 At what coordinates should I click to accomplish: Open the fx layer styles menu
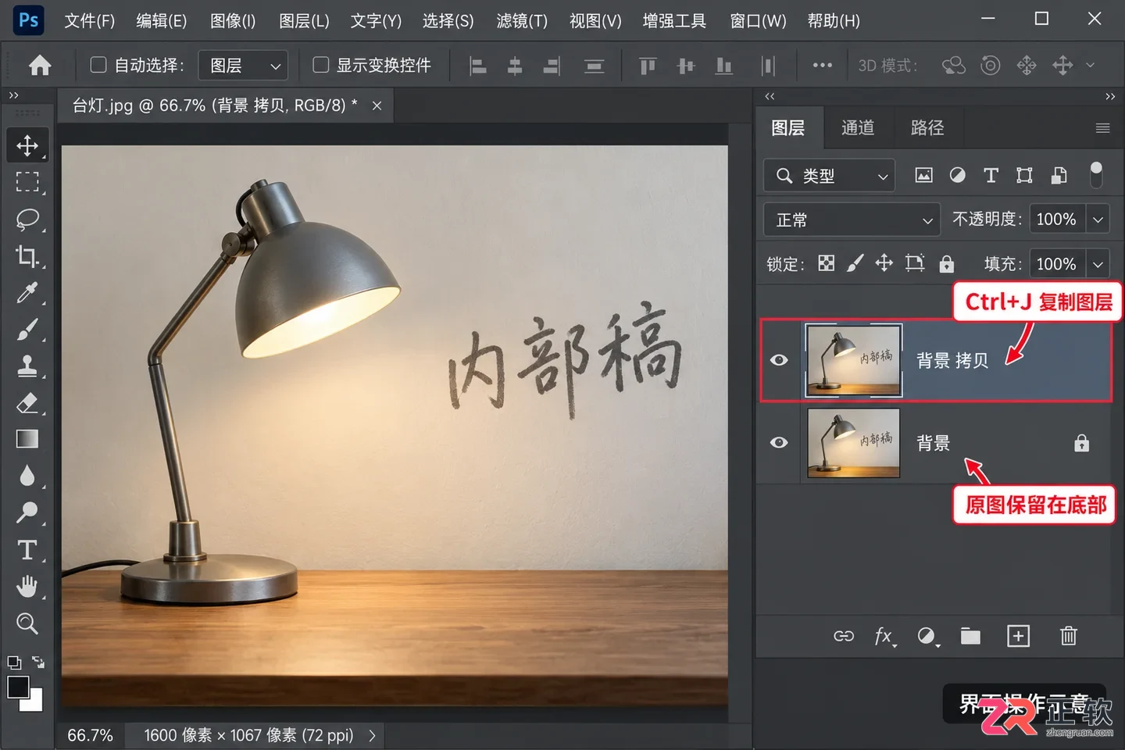click(x=884, y=636)
